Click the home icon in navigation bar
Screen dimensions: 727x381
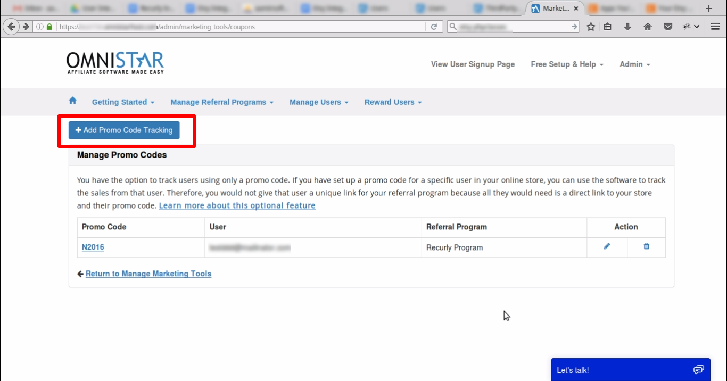tap(73, 101)
